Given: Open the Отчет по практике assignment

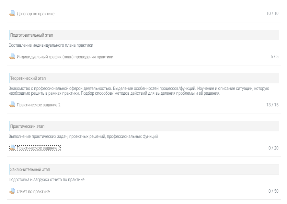Looking at the screenshot, I should point(33,191).
